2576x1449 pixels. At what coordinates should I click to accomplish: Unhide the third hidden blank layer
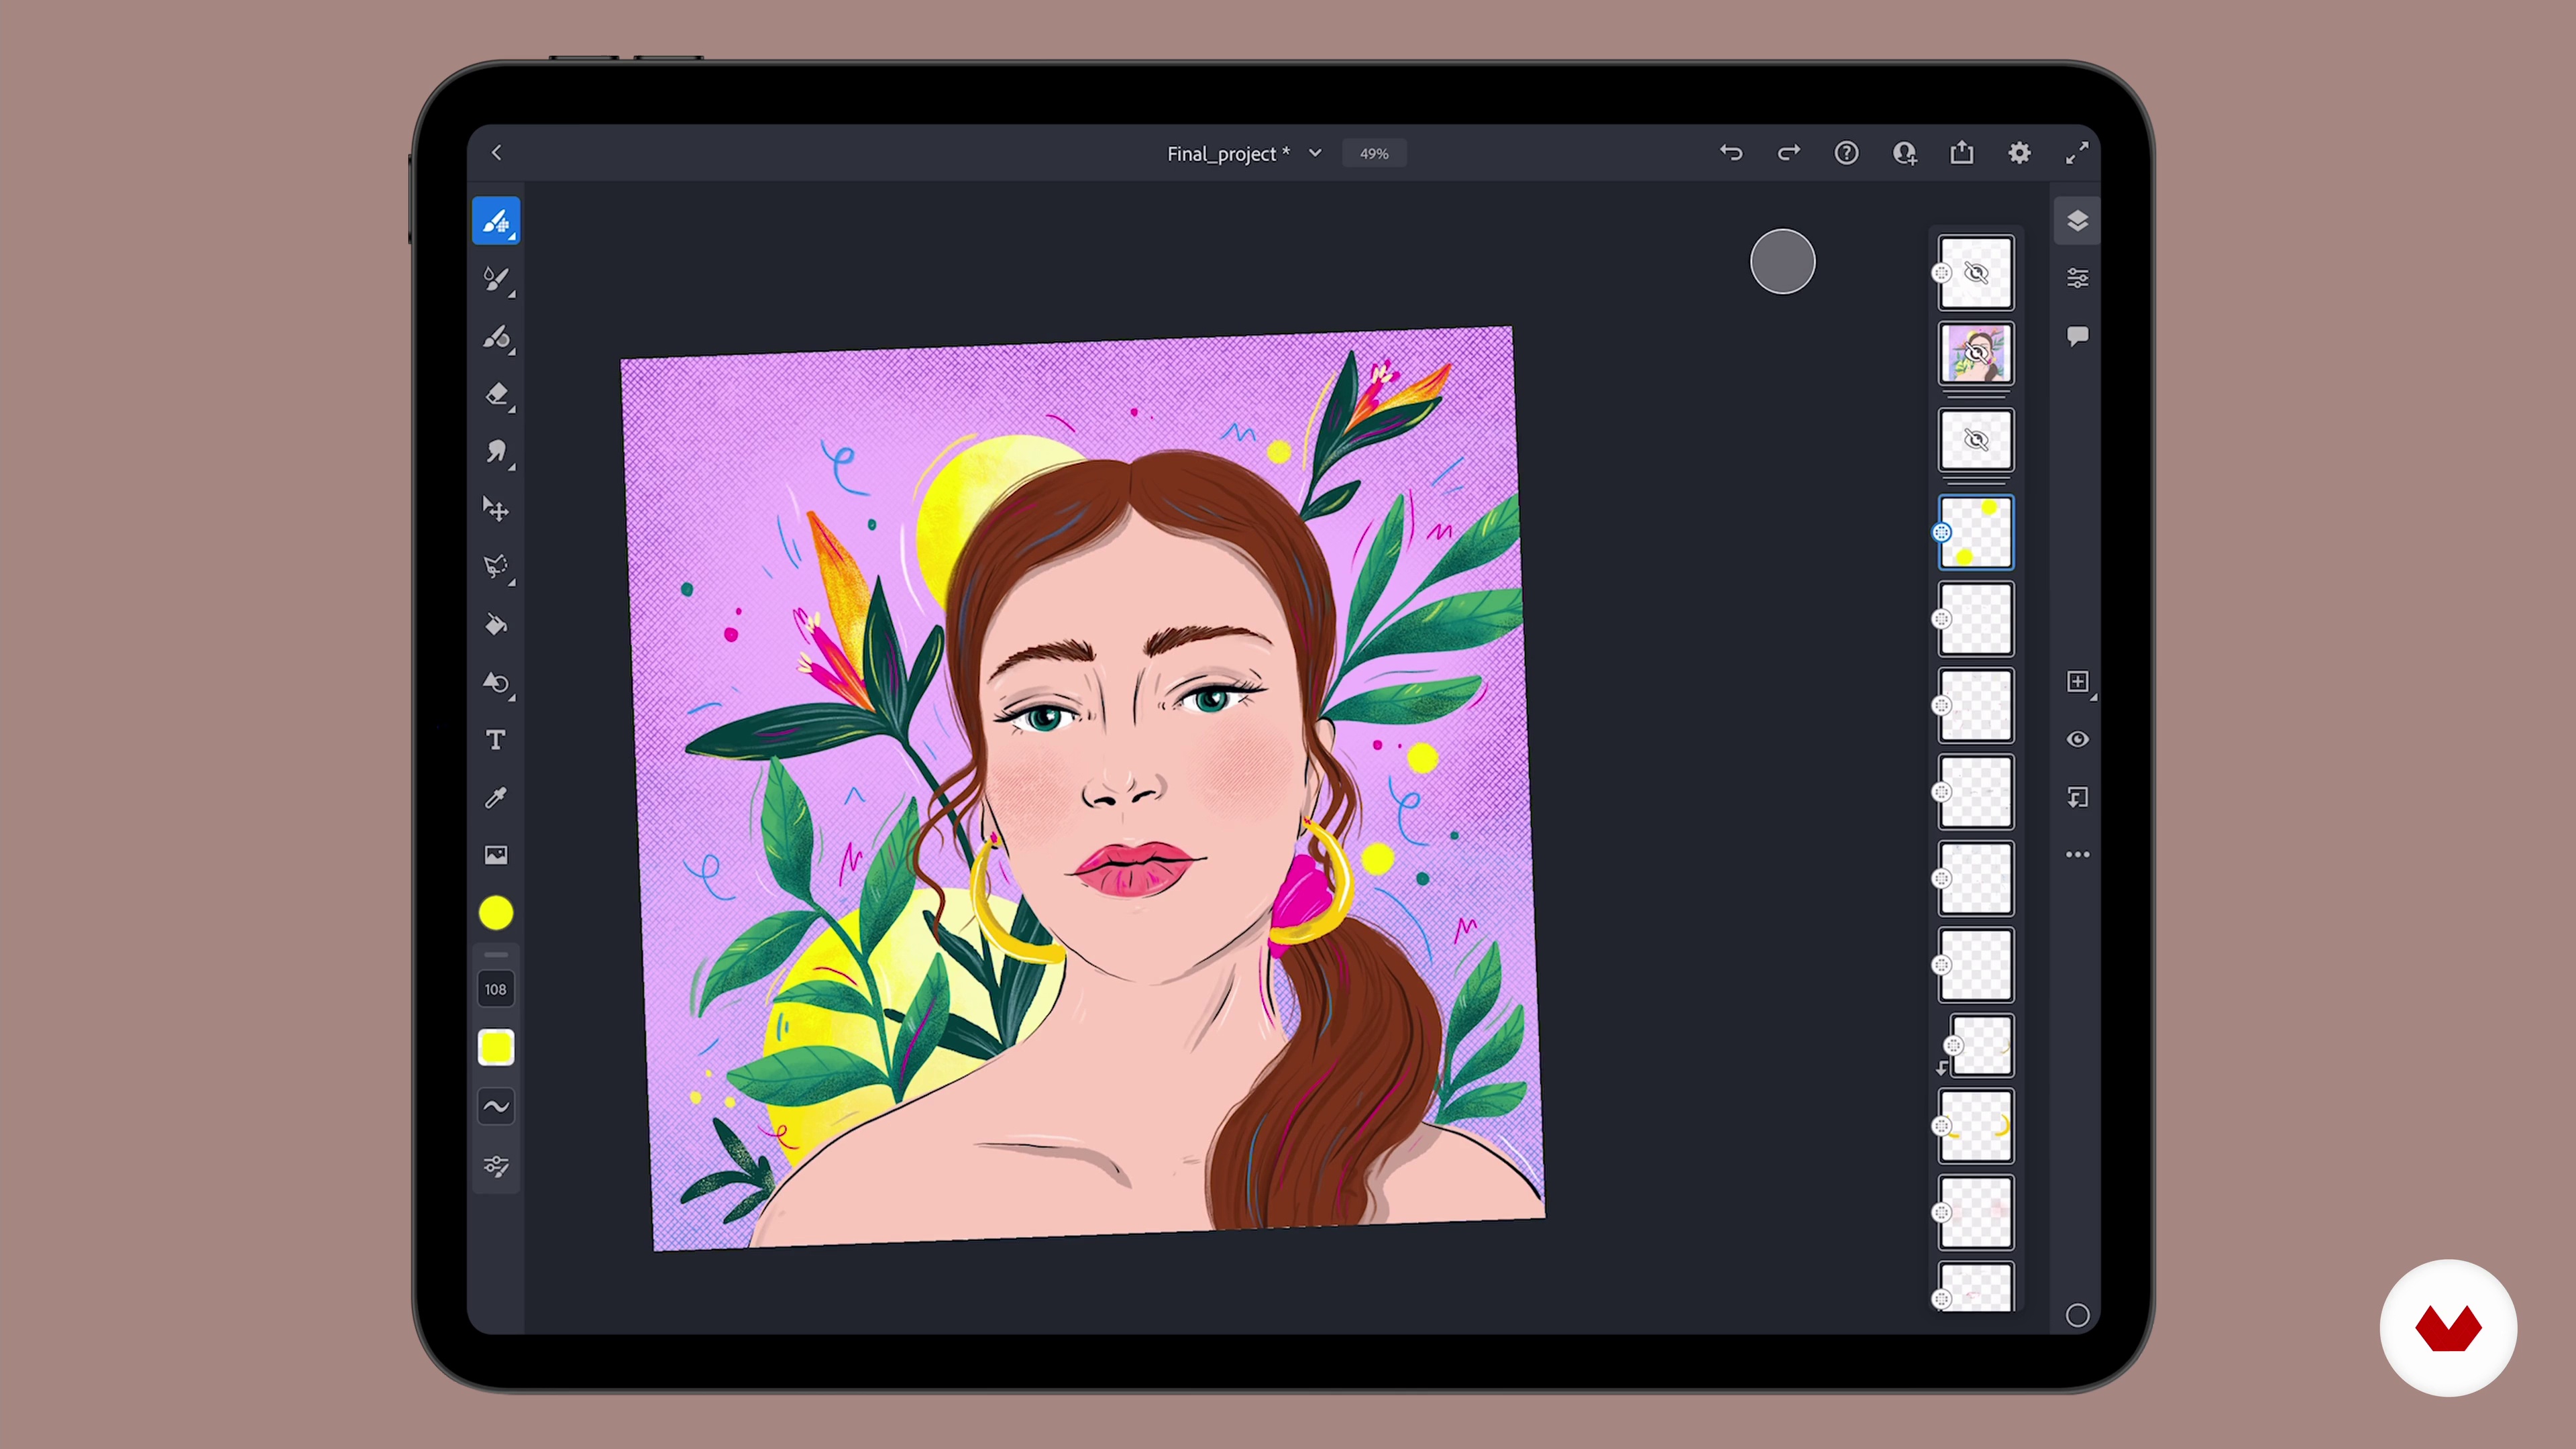coord(1976,440)
